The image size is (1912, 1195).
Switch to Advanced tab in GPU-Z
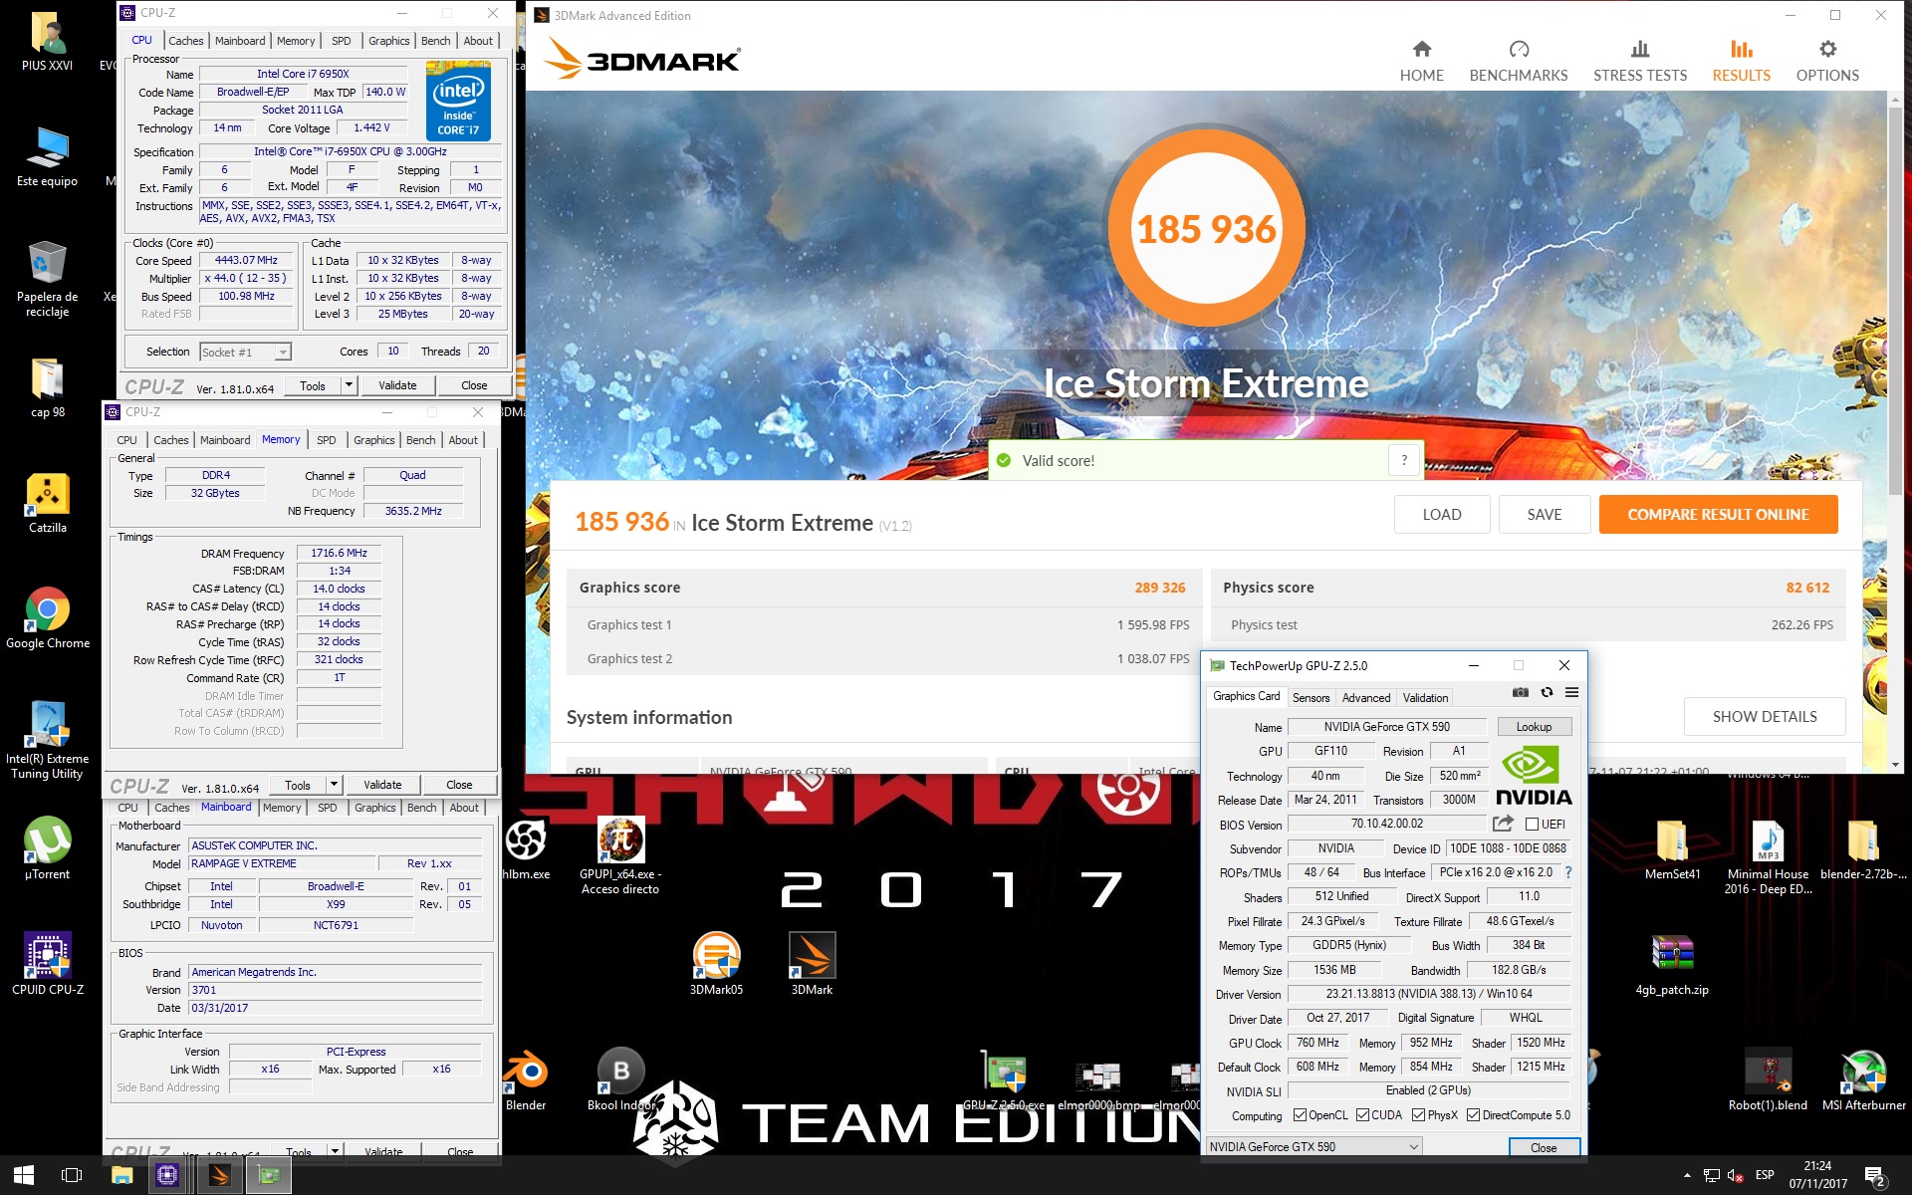(x=1365, y=698)
